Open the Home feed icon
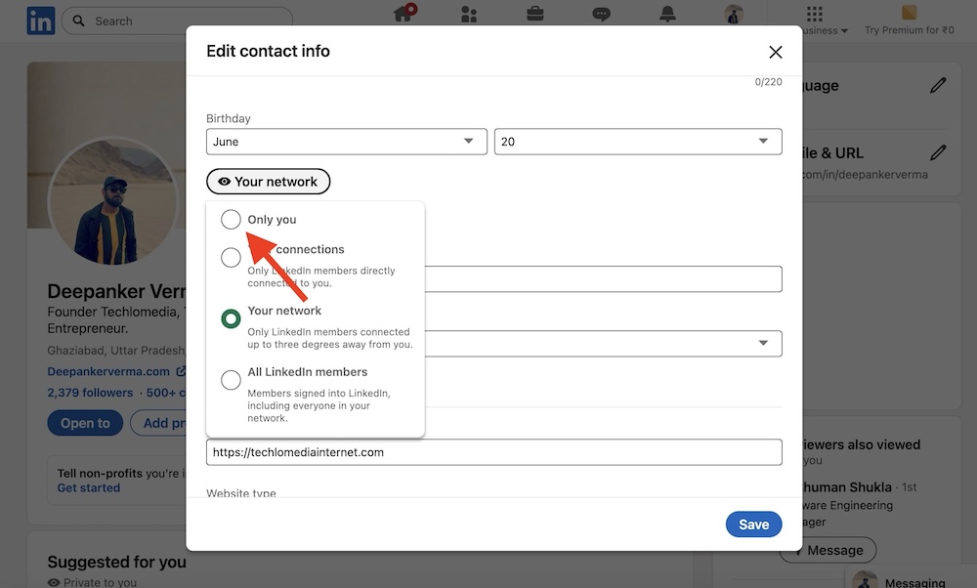This screenshot has height=588, width=977. click(404, 13)
